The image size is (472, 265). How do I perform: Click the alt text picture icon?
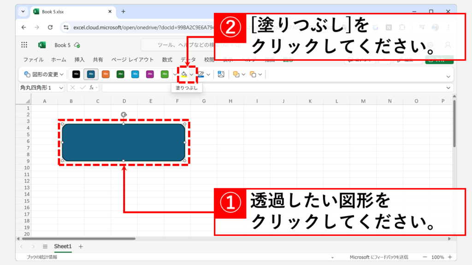pos(221,74)
